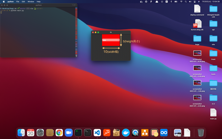Viewport: 222px width, 139px height.
Task: Open the Apple menu
Action: pos(3,2)
